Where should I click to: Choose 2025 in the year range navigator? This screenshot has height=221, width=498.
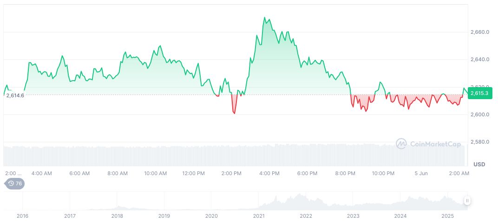447,216
